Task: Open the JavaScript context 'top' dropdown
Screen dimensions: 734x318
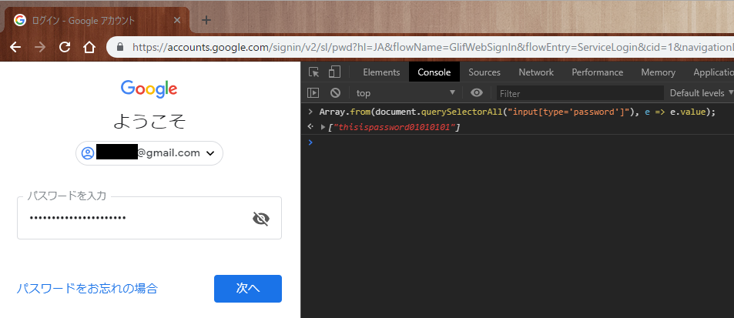Action: tap(405, 93)
